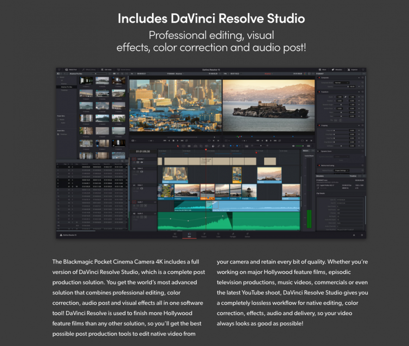Open project settings gear icon

point(362,235)
